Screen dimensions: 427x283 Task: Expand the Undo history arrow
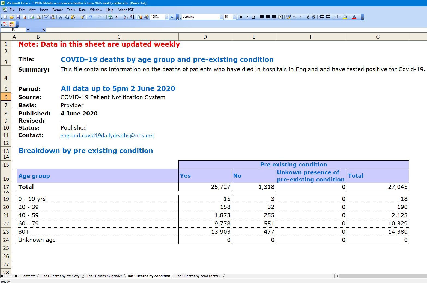(x=95, y=17)
